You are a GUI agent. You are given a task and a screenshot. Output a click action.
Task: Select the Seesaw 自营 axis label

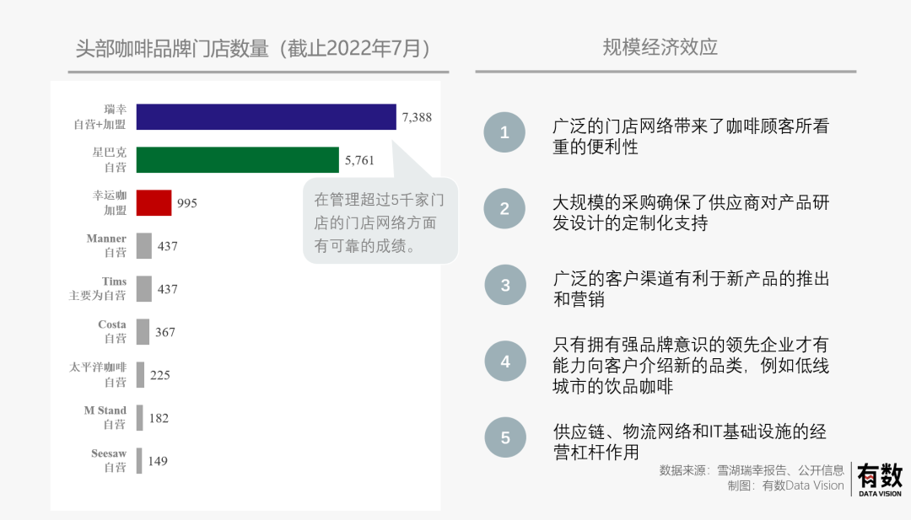109,460
